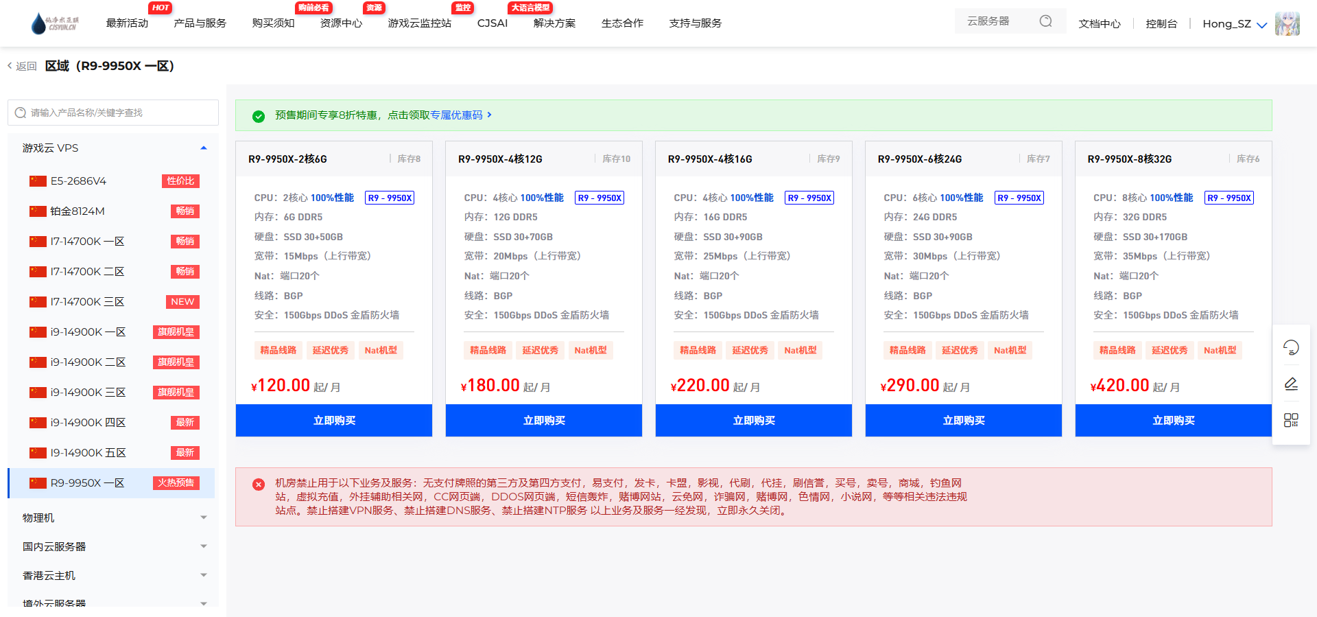Click the customer service chat icon
The width and height of the screenshot is (1317, 617).
[x=1291, y=347]
